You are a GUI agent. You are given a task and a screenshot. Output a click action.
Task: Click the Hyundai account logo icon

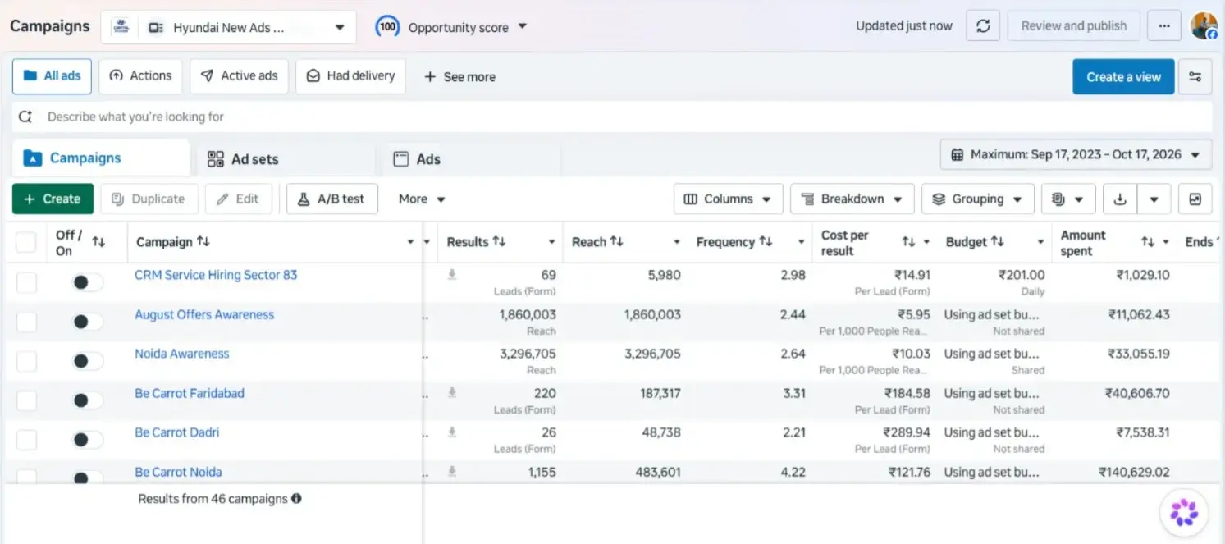click(121, 27)
